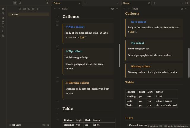Viewport: 190px width, 128px height.
Task: Insert template ribbon icon
Action: click(3, 27)
